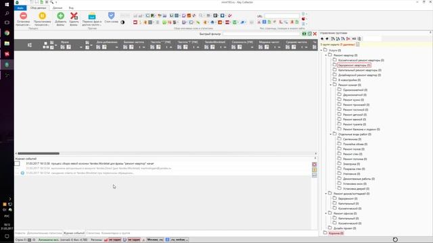
Task: Collapse the Ремонт домов/коттеджей tree node
Action: tap(326, 194)
